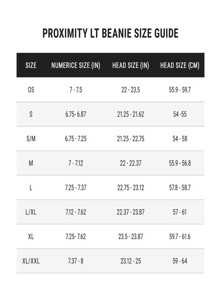Viewport: 221px width, 302px height.
Task: Click the 55.9 - 59.7 cm cell
Action: click(180, 90)
